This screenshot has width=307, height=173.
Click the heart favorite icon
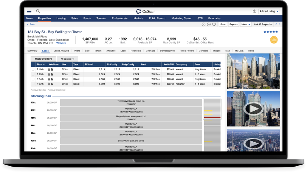(x=214, y=25)
